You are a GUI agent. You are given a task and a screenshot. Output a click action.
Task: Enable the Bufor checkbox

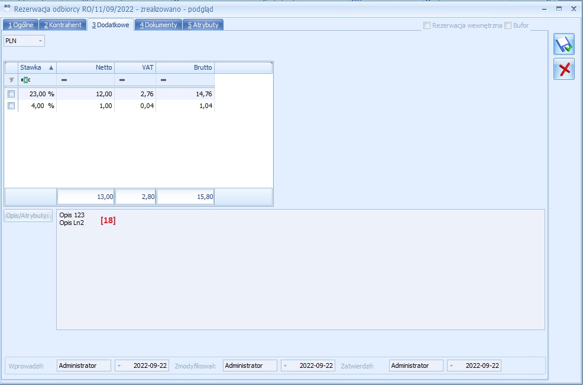(508, 25)
